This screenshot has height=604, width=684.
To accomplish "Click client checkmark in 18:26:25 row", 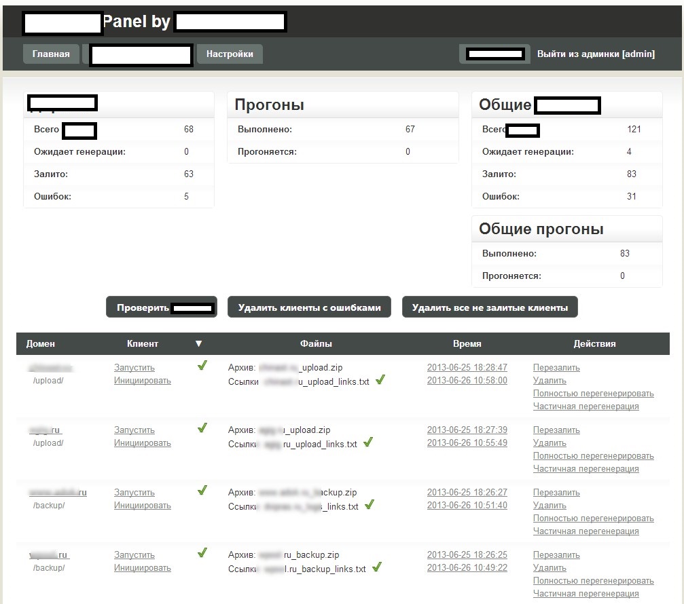I will [x=202, y=552].
